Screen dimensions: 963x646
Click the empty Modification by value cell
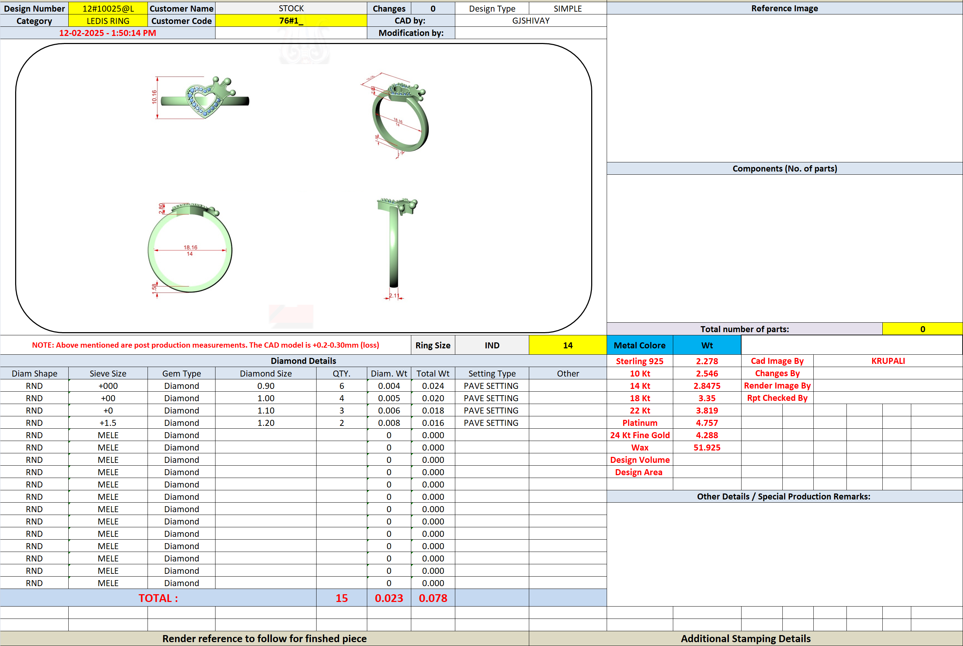tap(531, 33)
